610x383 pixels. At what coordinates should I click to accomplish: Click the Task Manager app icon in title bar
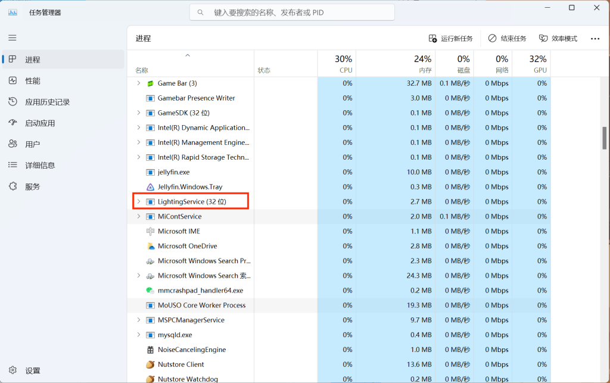click(13, 13)
